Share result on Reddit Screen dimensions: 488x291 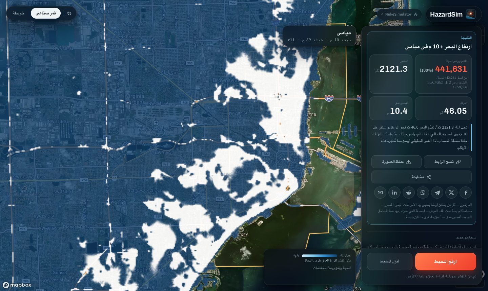pyautogui.click(x=409, y=193)
